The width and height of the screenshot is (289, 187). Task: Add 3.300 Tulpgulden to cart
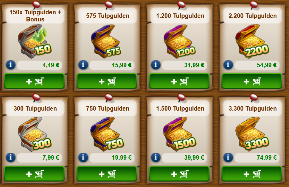tap(252, 174)
